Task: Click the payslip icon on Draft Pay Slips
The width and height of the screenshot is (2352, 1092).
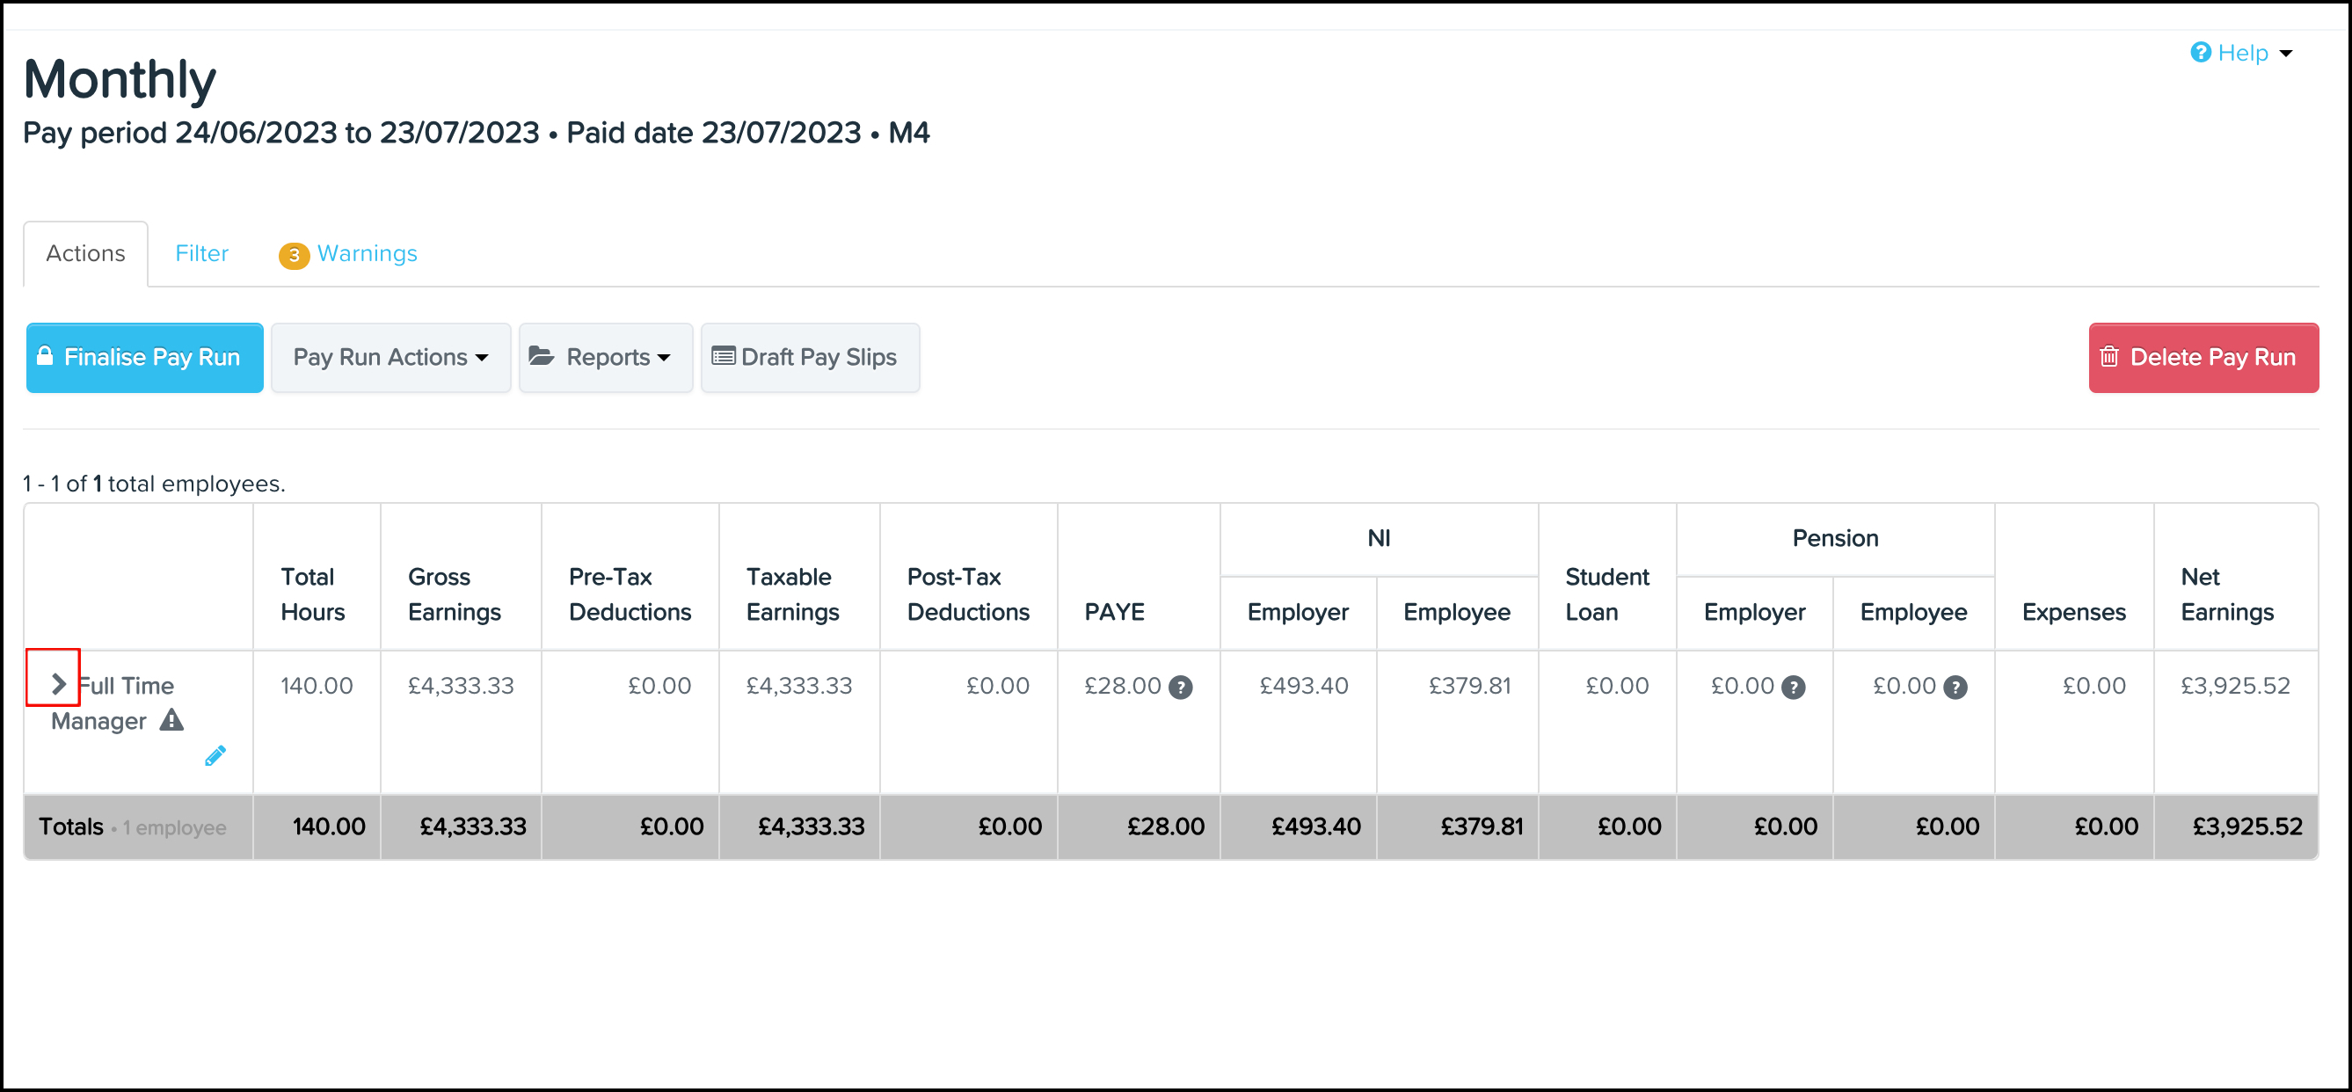Action: click(724, 357)
